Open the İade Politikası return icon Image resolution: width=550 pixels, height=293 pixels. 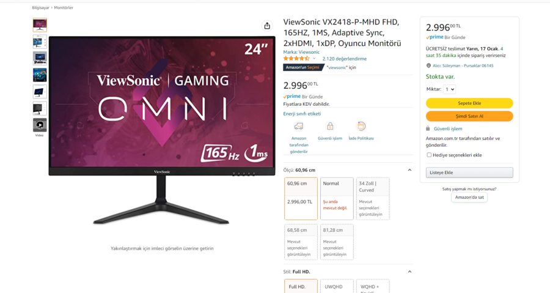pyautogui.click(x=361, y=125)
